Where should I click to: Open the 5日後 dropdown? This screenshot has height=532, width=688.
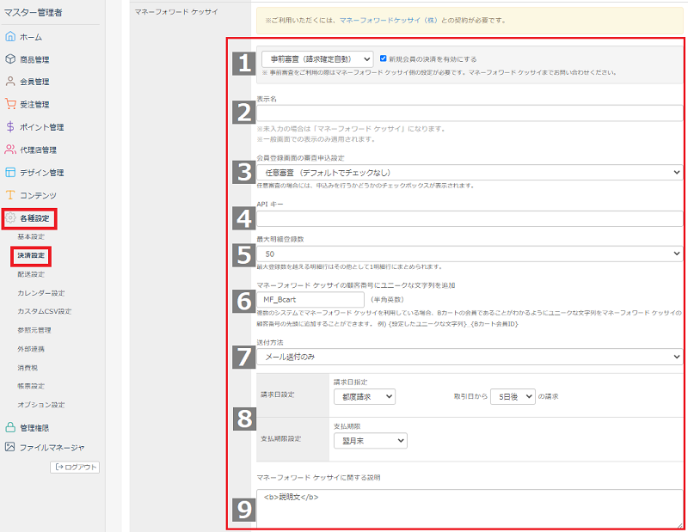[513, 396]
